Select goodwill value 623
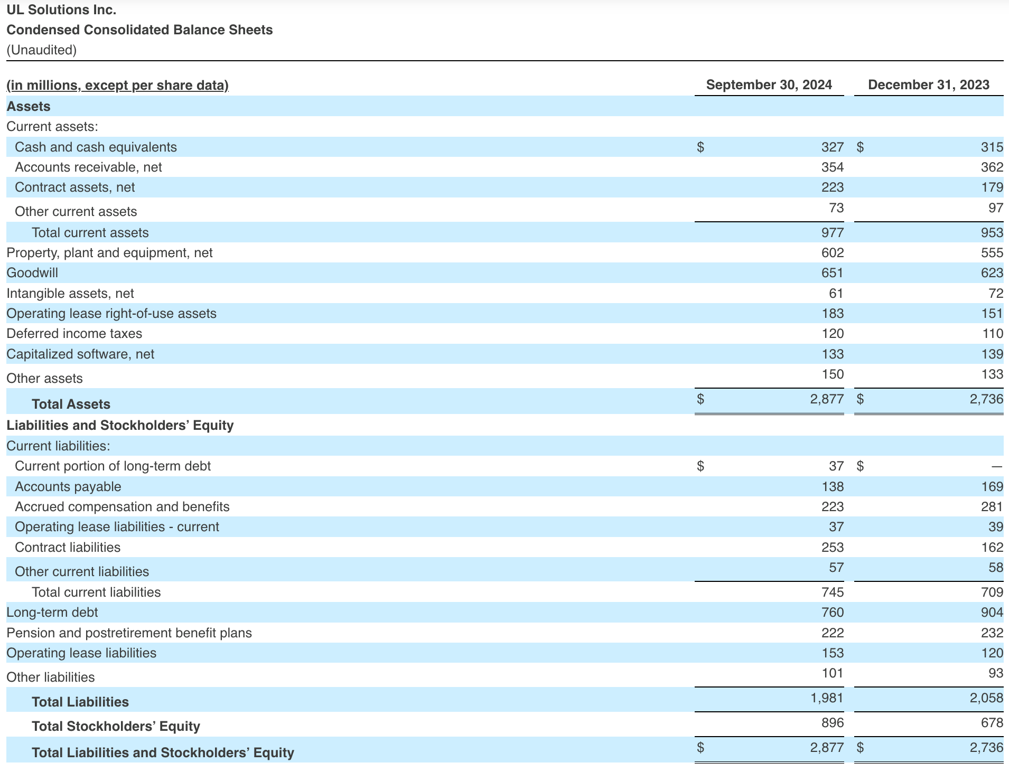This screenshot has height=772, width=1009. 992,272
